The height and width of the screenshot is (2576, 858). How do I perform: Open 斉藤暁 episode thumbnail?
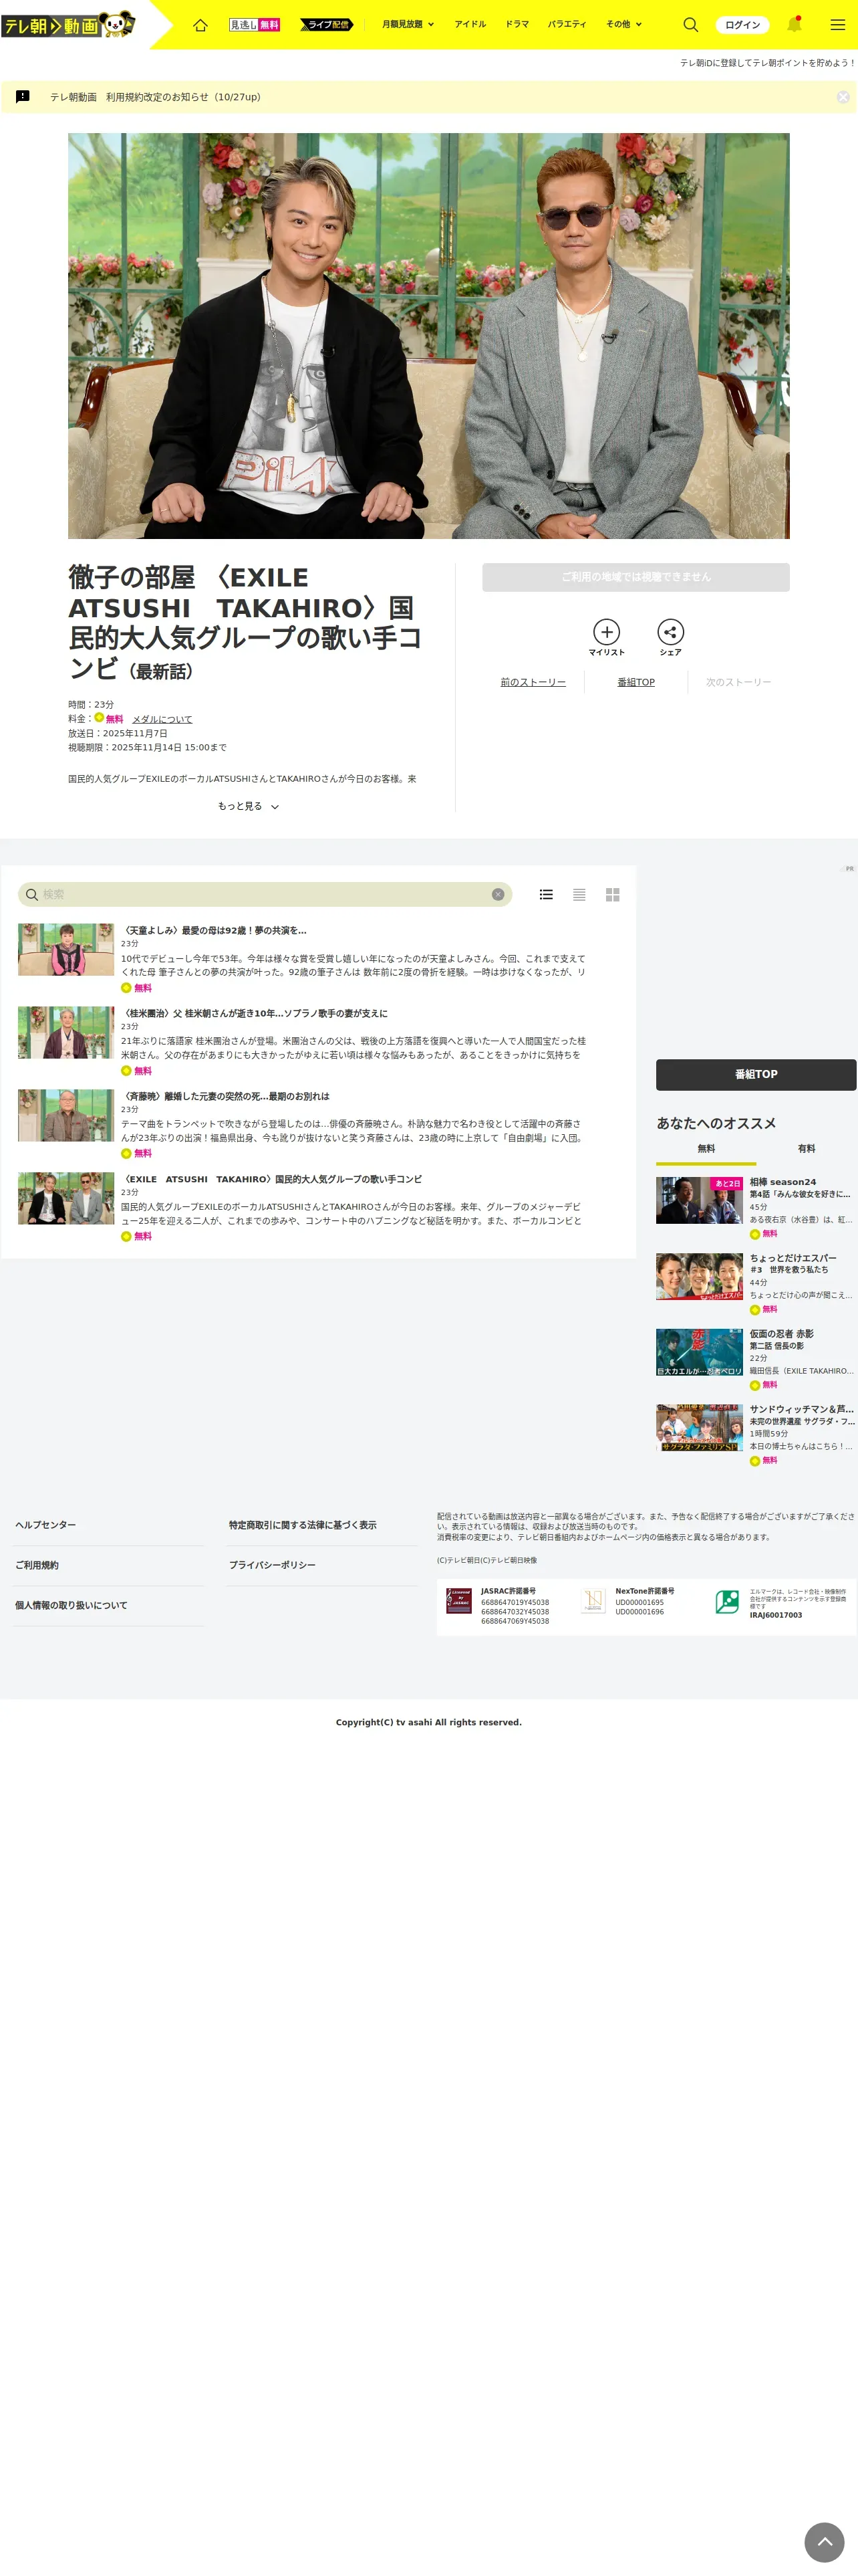tap(66, 1115)
